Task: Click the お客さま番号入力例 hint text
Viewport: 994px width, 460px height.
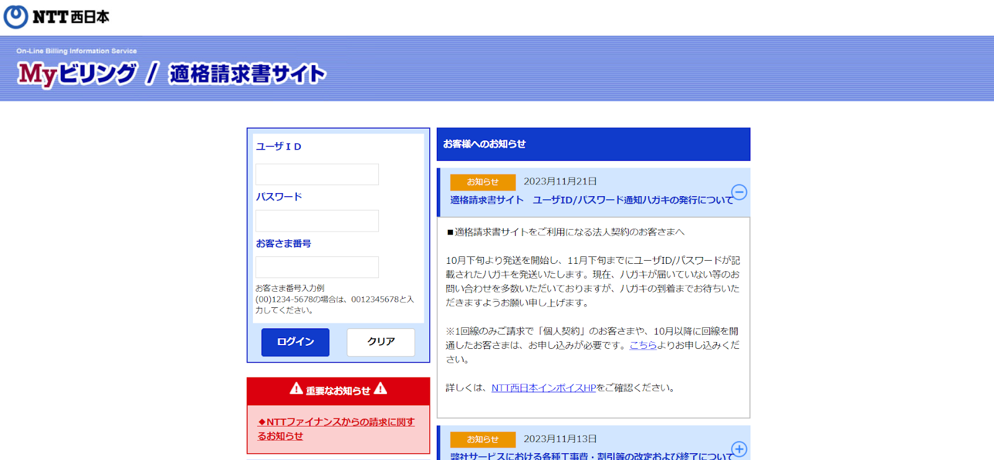Action: click(290, 288)
